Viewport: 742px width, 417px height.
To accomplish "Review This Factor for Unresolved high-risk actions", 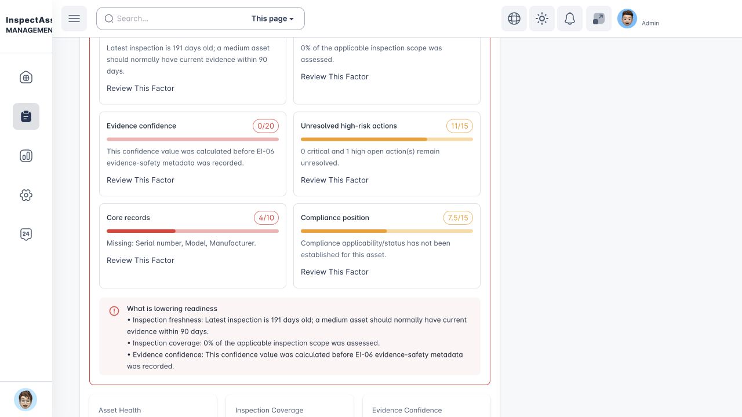I will [334, 180].
